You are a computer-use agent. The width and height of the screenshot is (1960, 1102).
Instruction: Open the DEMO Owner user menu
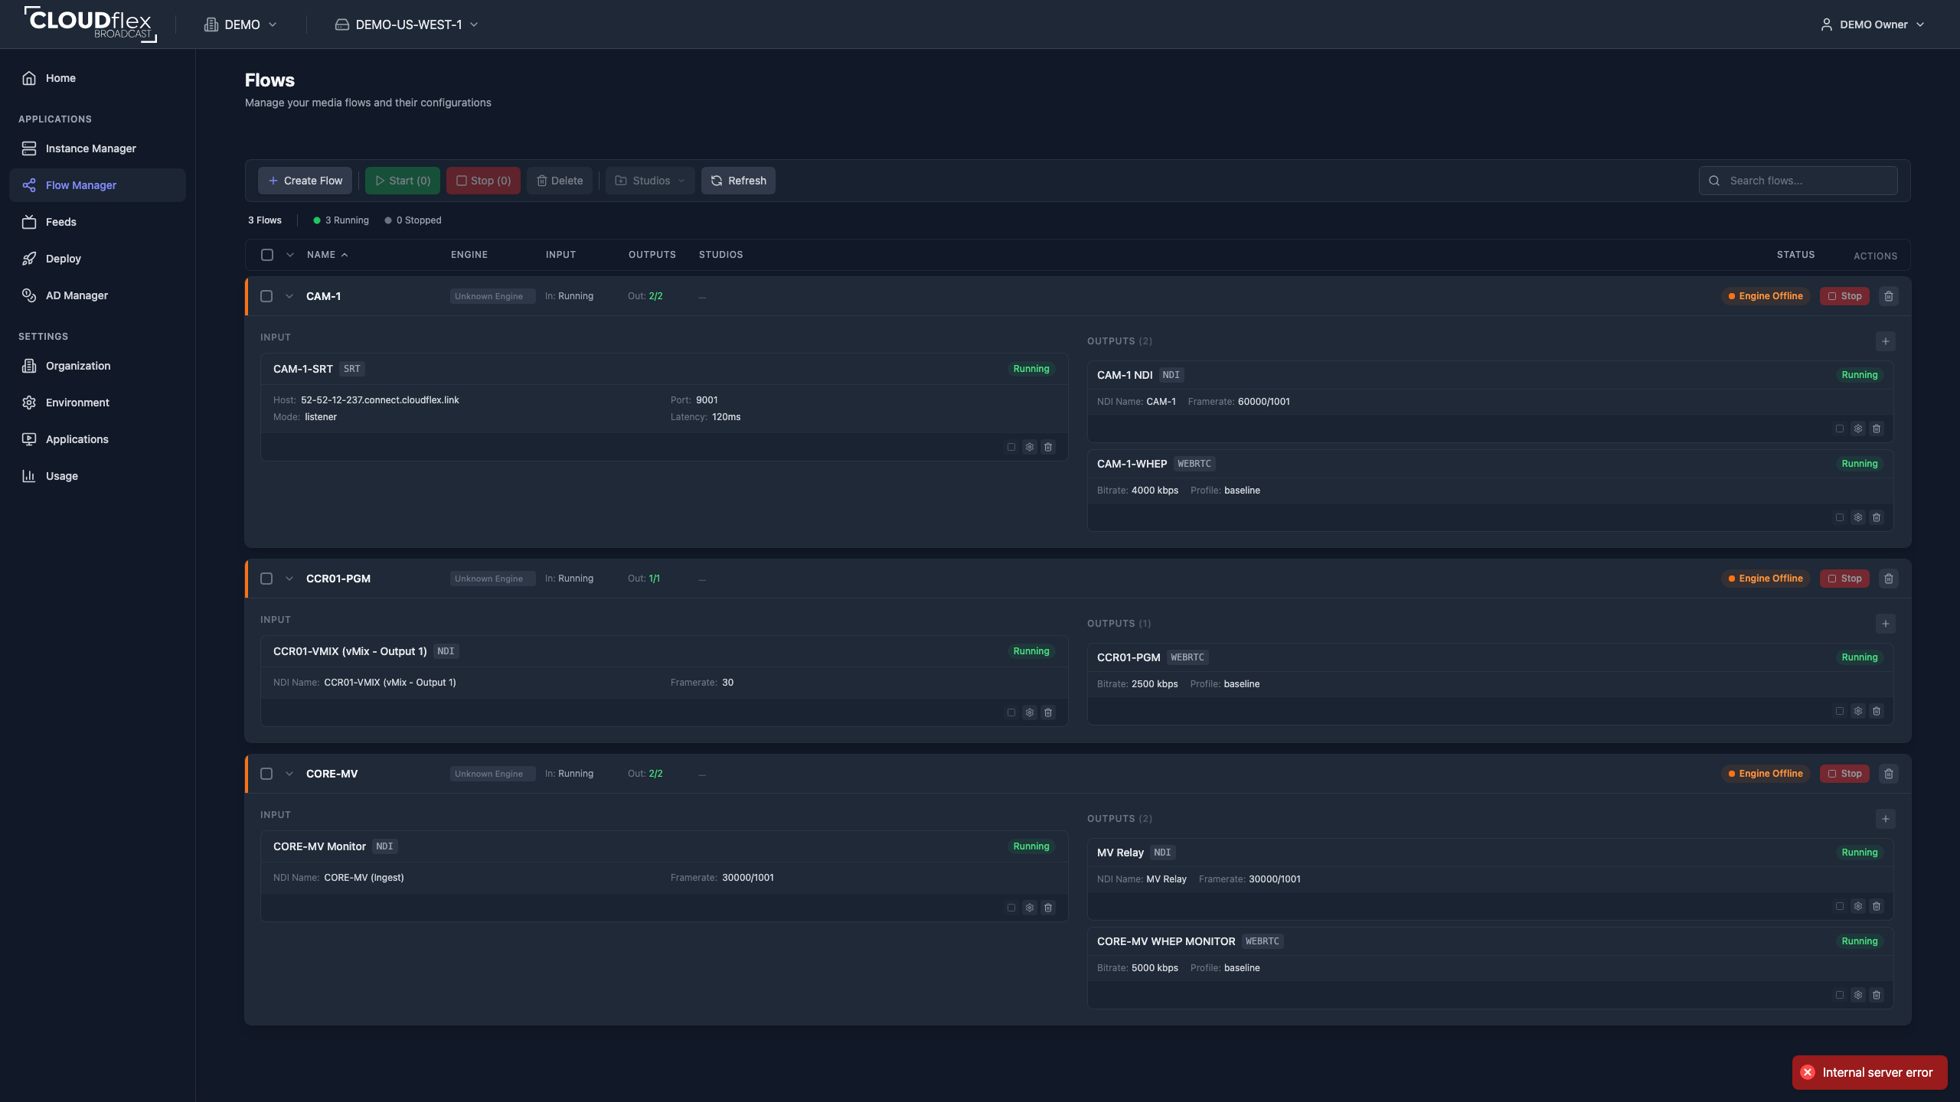(1872, 24)
